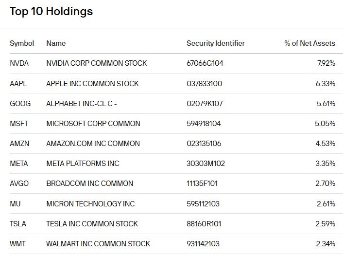This screenshot has width=343, height=257.
Task: Click MICRON TECHNOLOGY INC name
Action: (x=90, y=203)
